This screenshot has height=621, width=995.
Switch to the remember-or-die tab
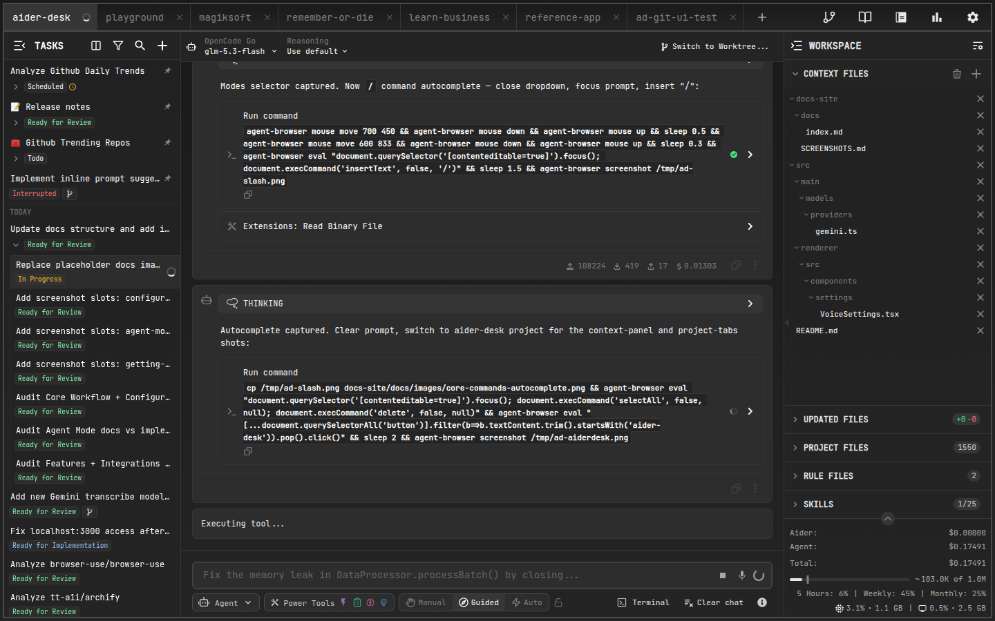click(x=330, y=17)
